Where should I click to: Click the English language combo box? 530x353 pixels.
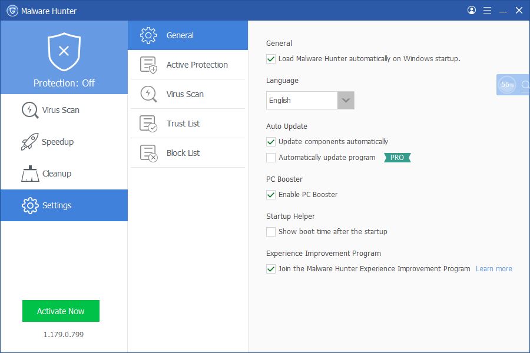click(x=310, y=101)
